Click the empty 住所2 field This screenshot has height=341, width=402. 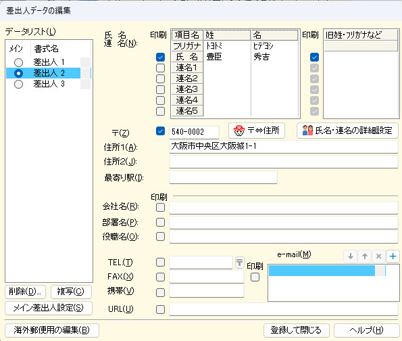point(284,162)
